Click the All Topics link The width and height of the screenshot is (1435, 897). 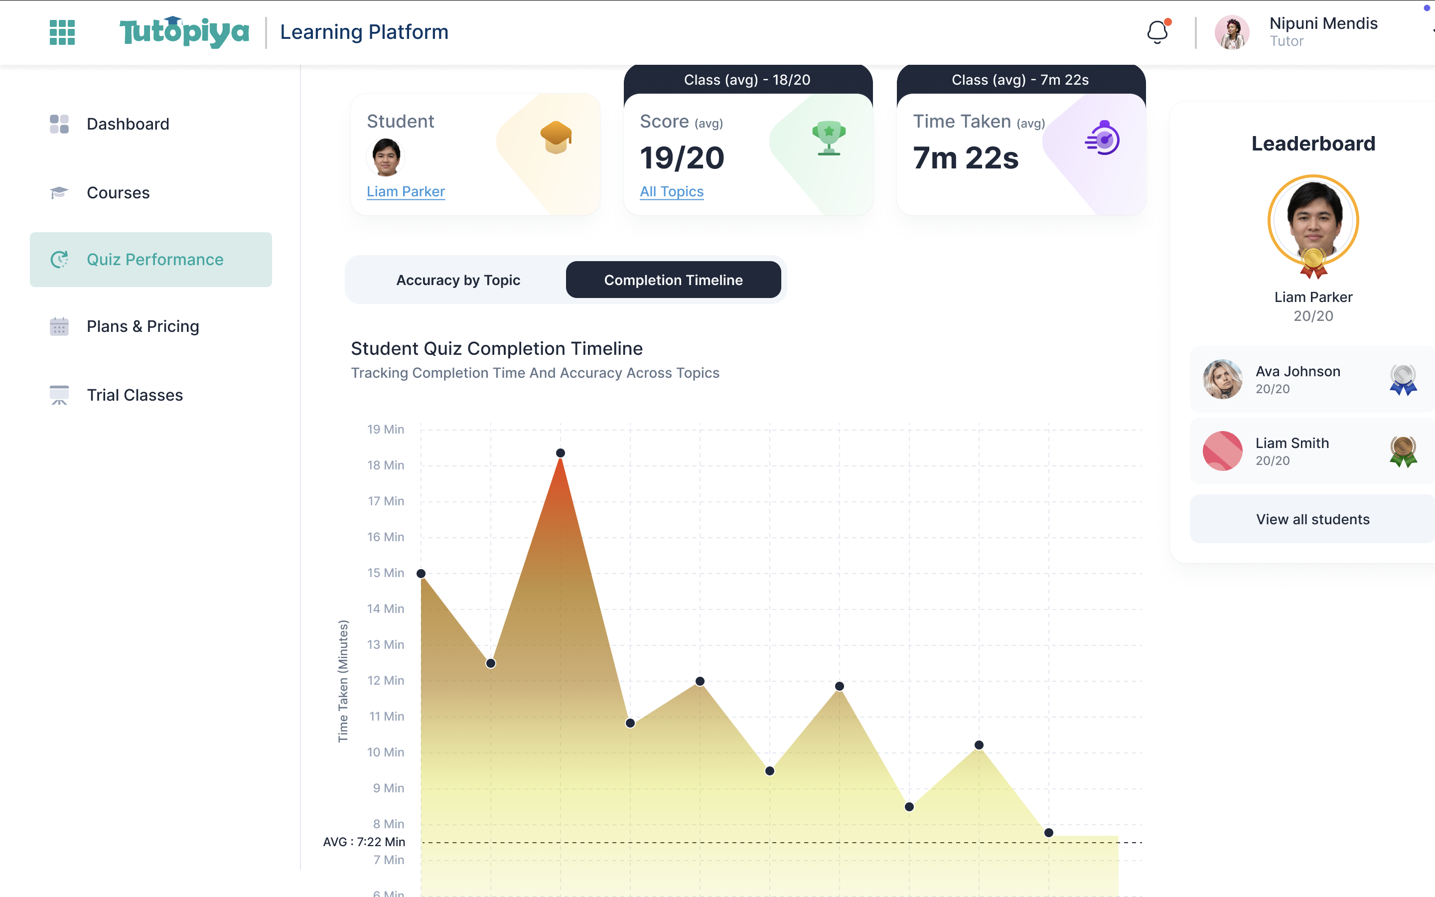672,192
